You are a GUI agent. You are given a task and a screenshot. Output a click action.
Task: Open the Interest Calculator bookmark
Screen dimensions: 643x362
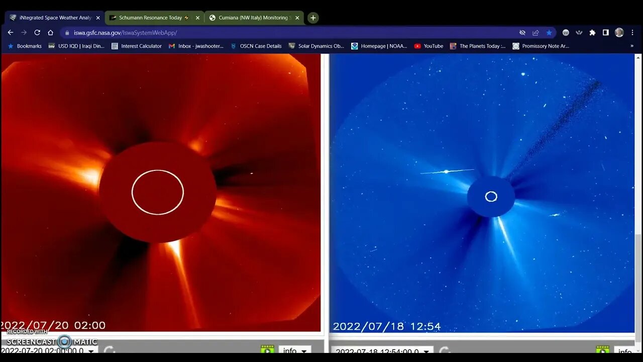(137, 46)
